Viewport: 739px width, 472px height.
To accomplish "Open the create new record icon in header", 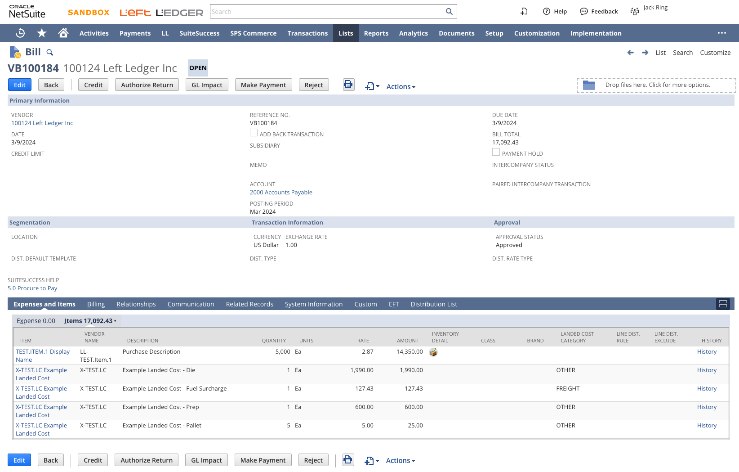I will (x=524, y=12).
